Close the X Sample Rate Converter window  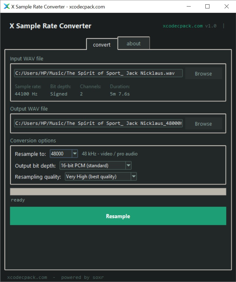[x=227, y=7]
